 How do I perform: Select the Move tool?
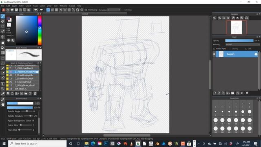[3, 37]
